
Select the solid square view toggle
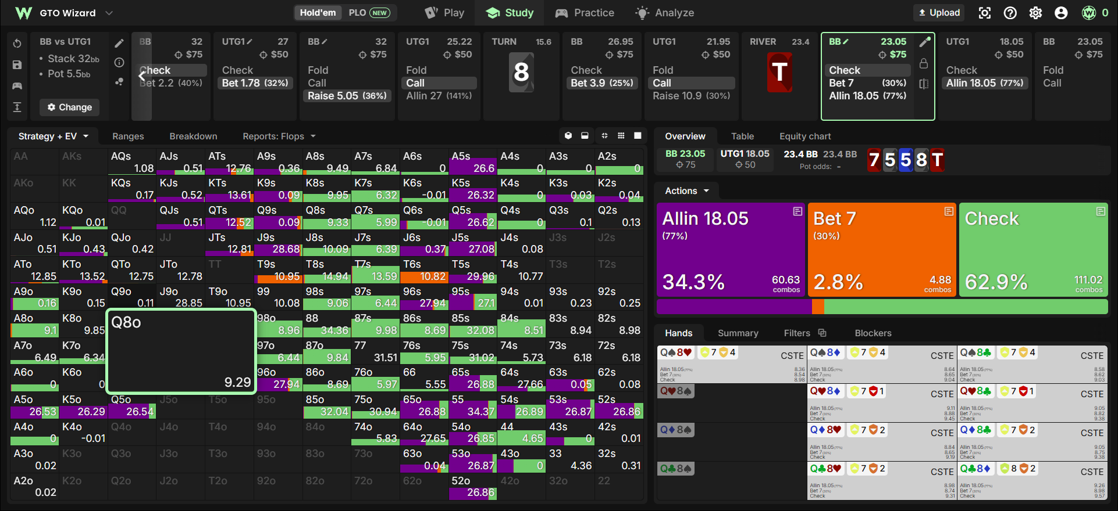[x=638, y=136]
